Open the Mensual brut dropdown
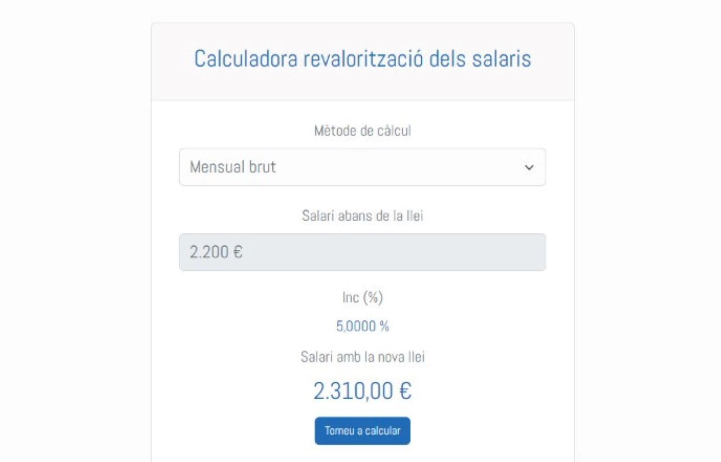The image size is (721, 462). (362, 167)
